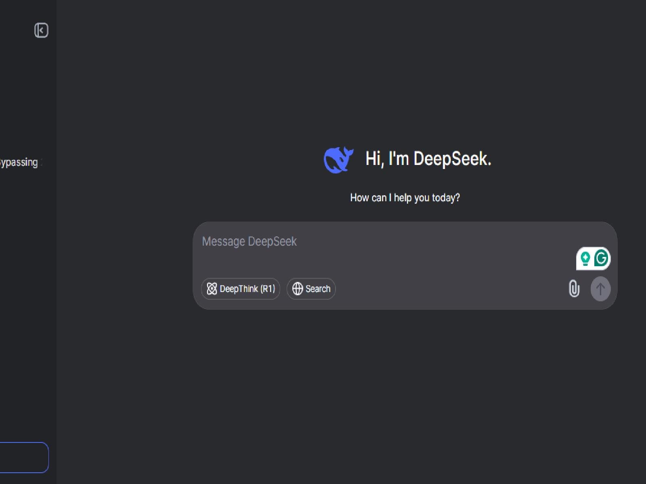Toggle the web Search option
Viewport: 646px width, 484px height.
311,289
